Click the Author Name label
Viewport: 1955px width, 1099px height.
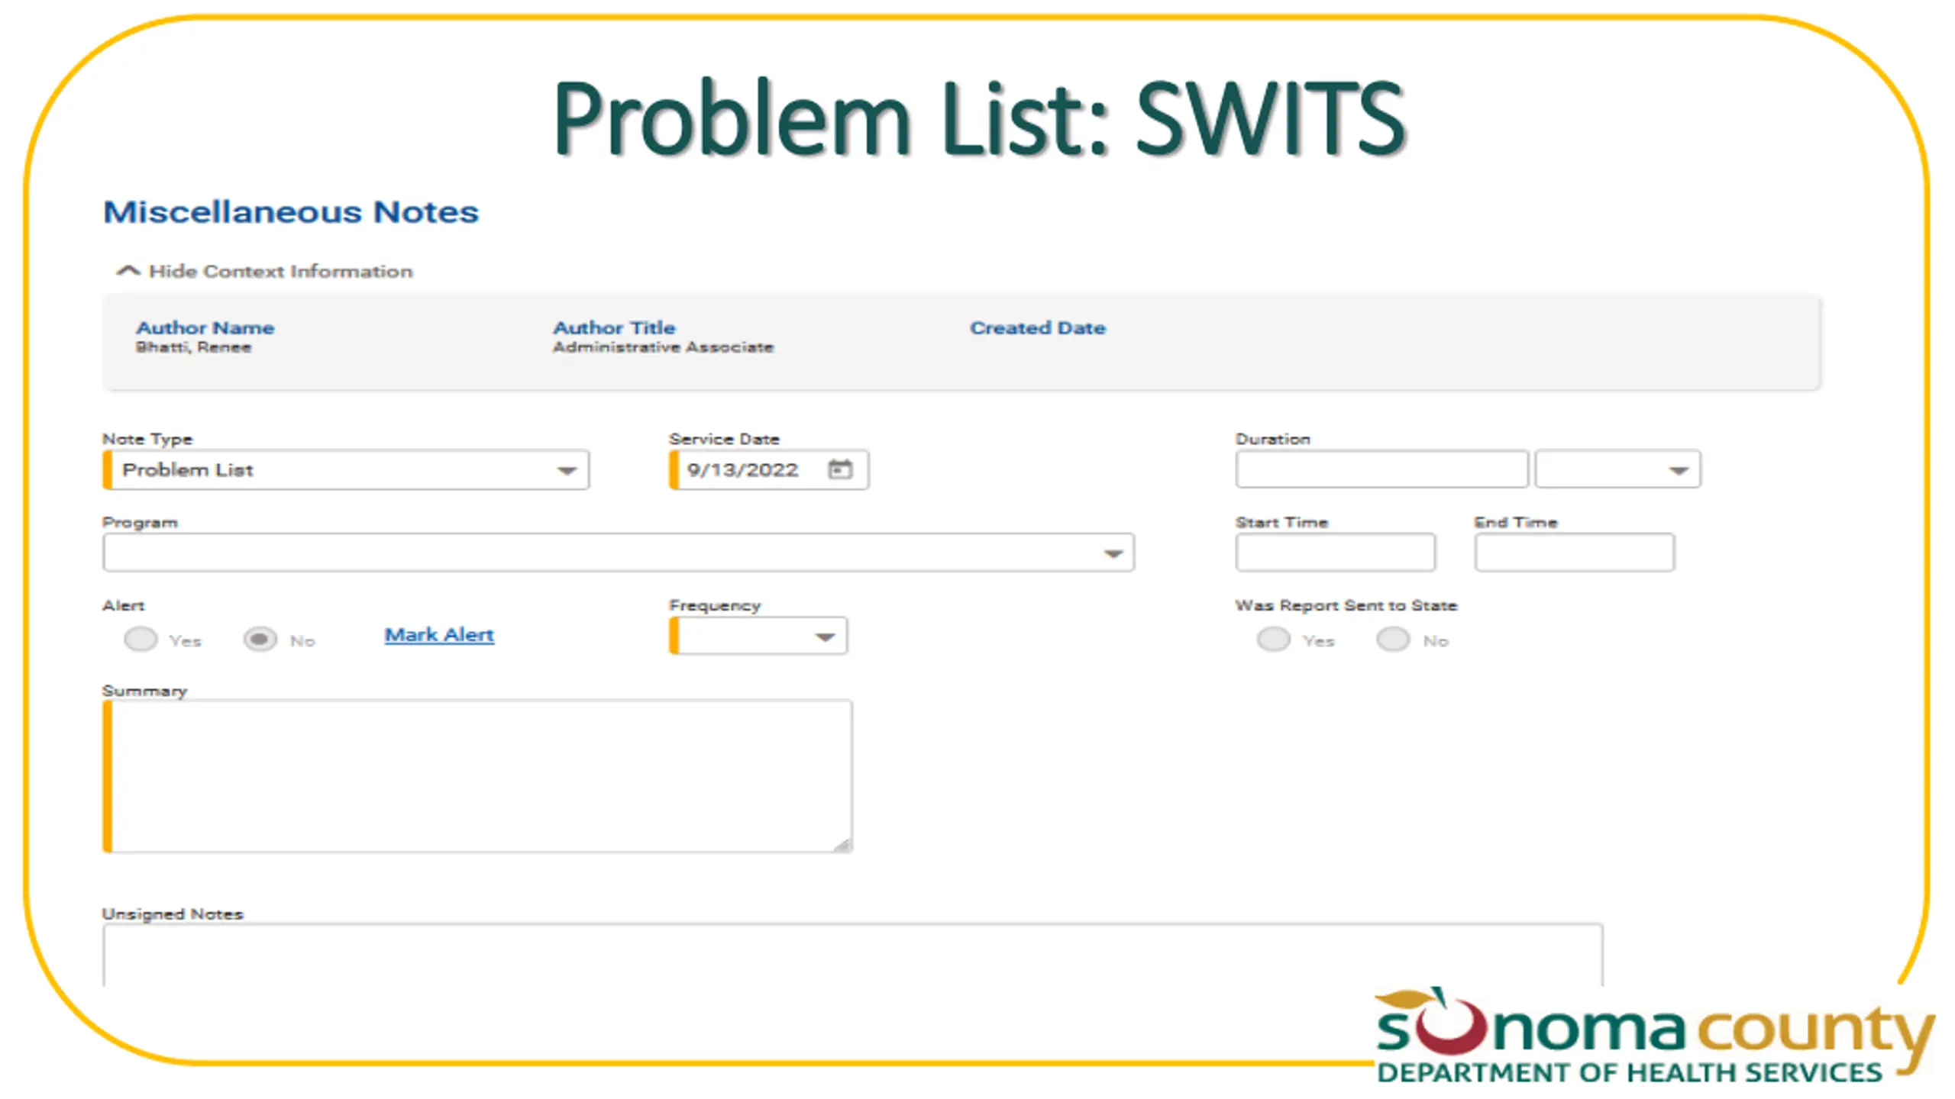pos(205,327)
